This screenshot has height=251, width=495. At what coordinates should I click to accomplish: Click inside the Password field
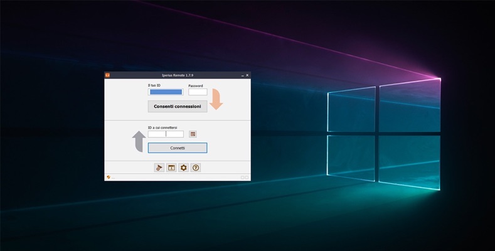coord(198,92)
